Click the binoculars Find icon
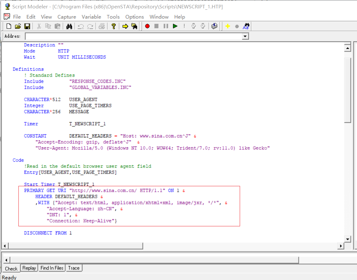This screenshot has height=280, width=357. [x=69, y=26]
